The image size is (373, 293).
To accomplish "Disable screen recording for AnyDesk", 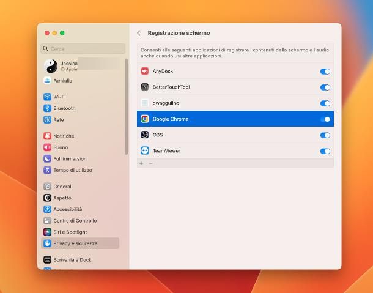I will tap(325, 72).
